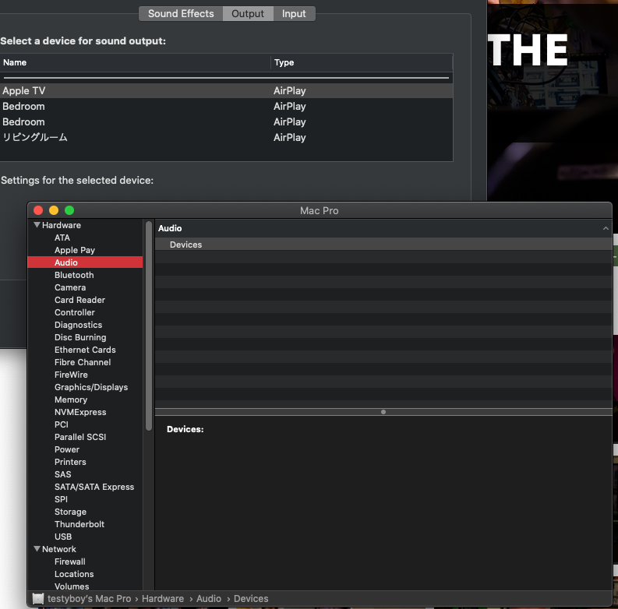Open SATA/SATA Express entry
Screen dimensions: 618x609
[x=94, y=487]
